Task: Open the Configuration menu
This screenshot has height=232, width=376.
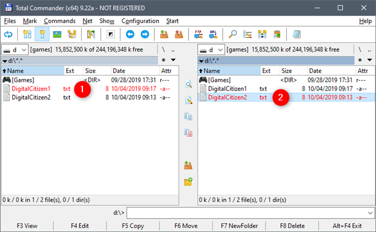Action: 140,21
